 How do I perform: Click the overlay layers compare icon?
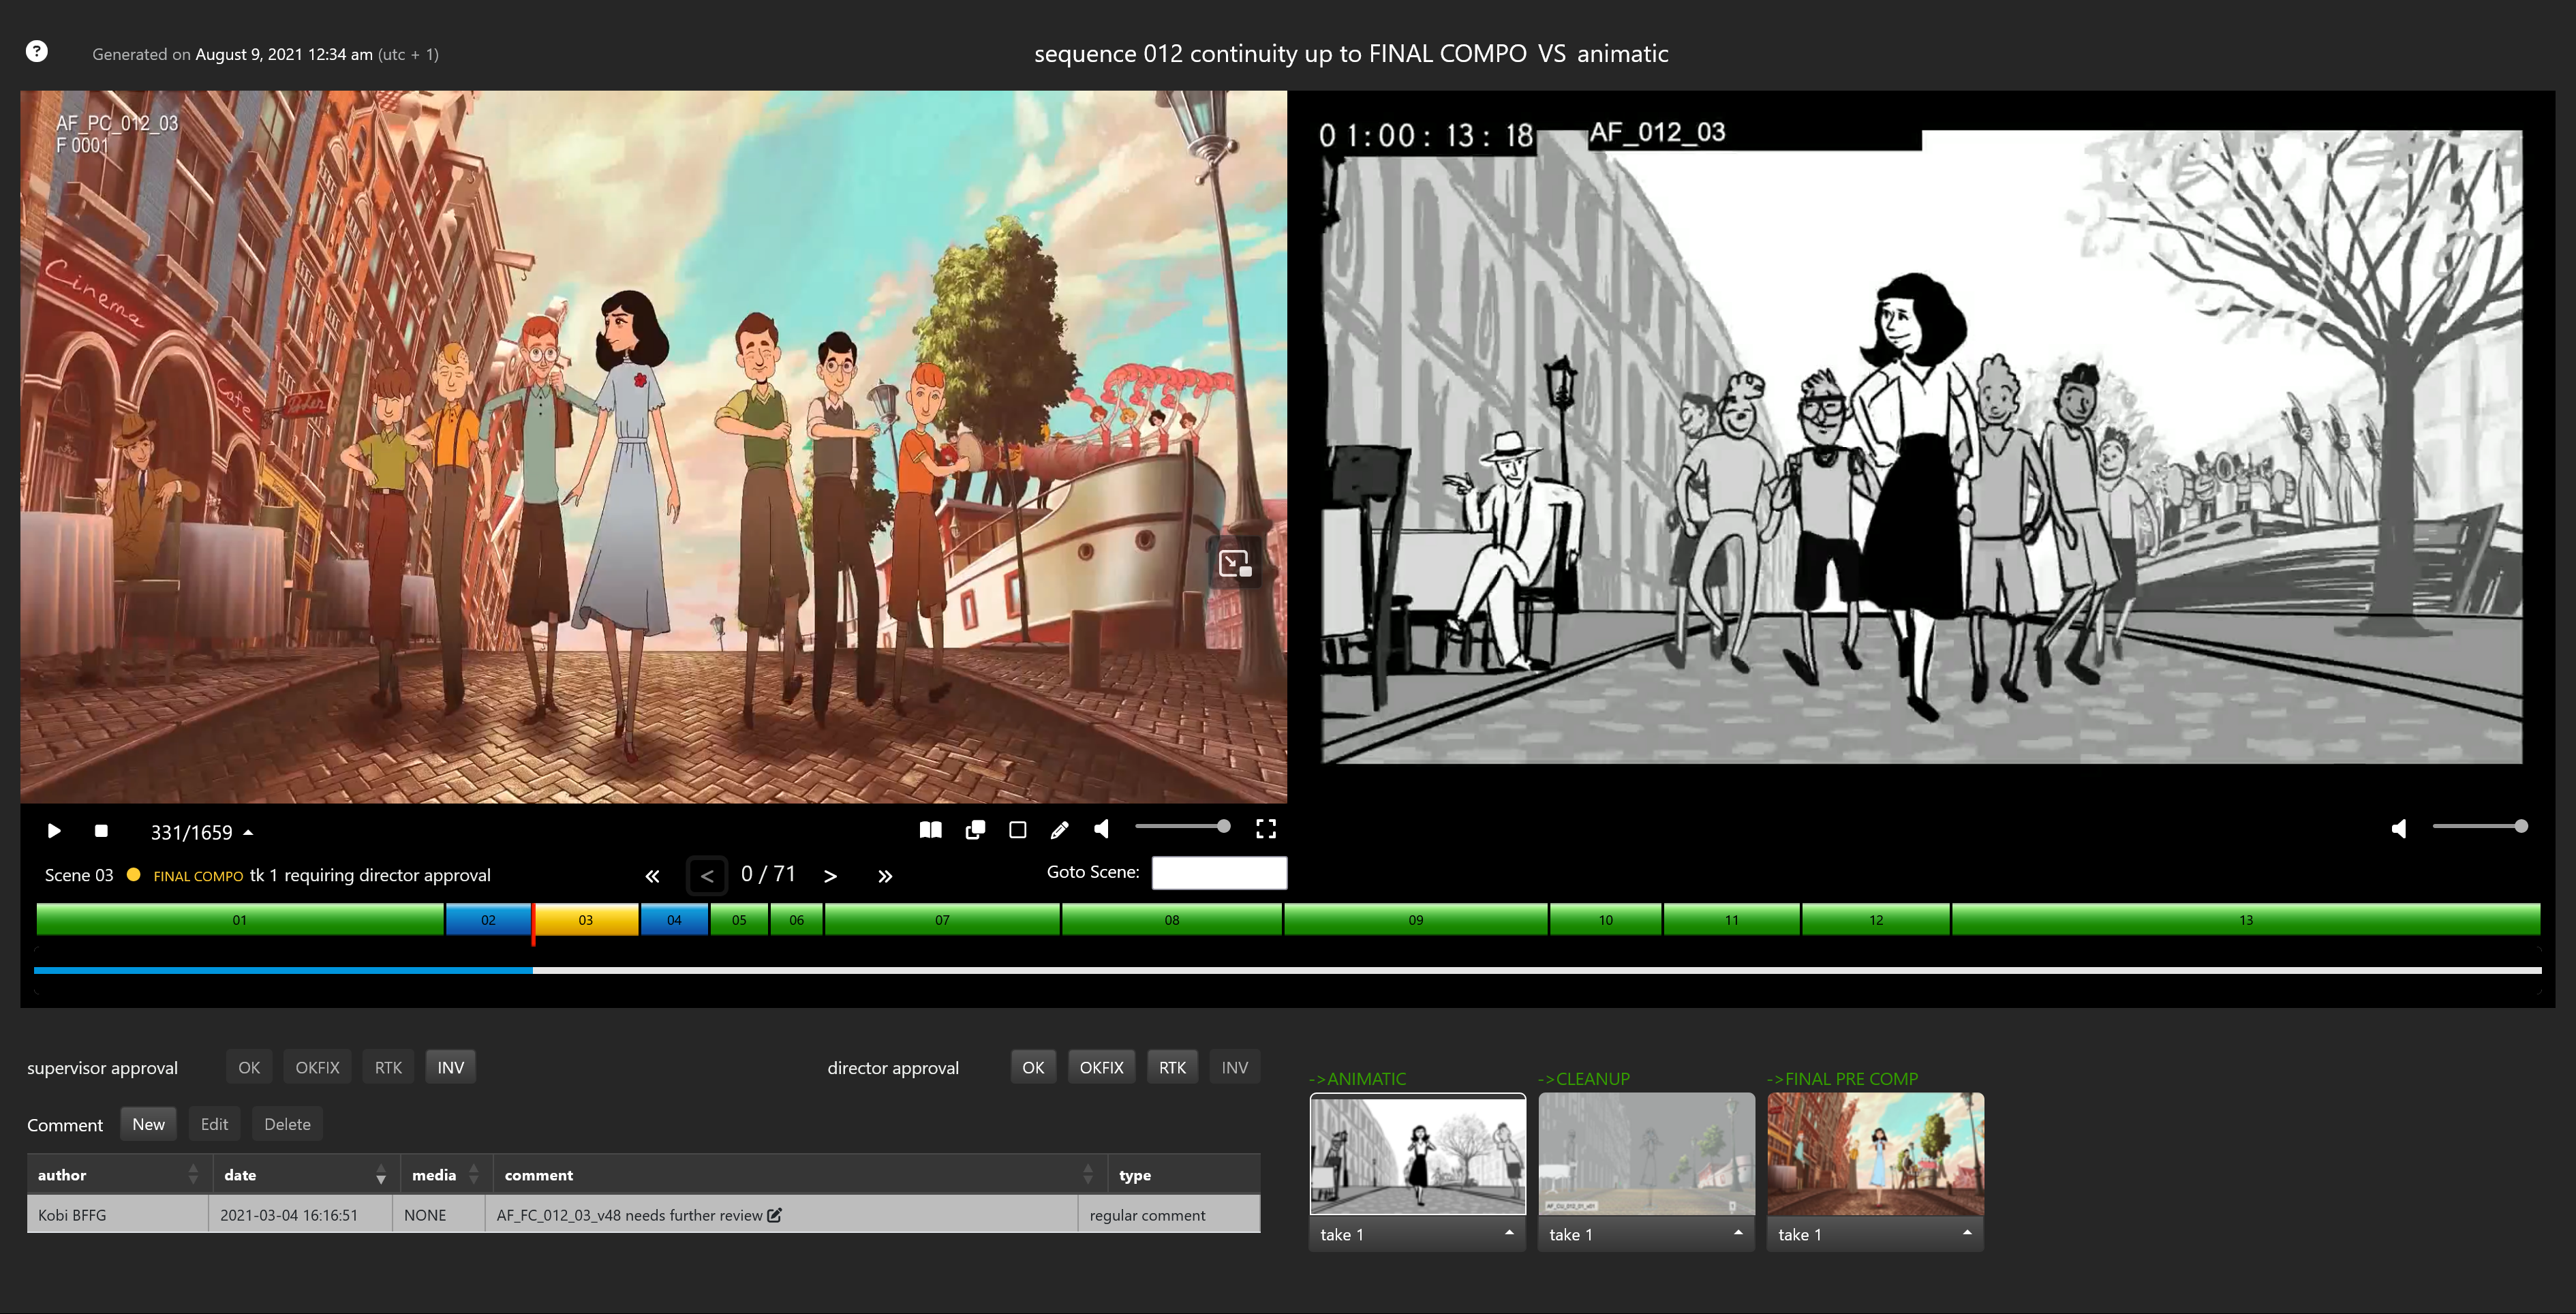[975, 830]
